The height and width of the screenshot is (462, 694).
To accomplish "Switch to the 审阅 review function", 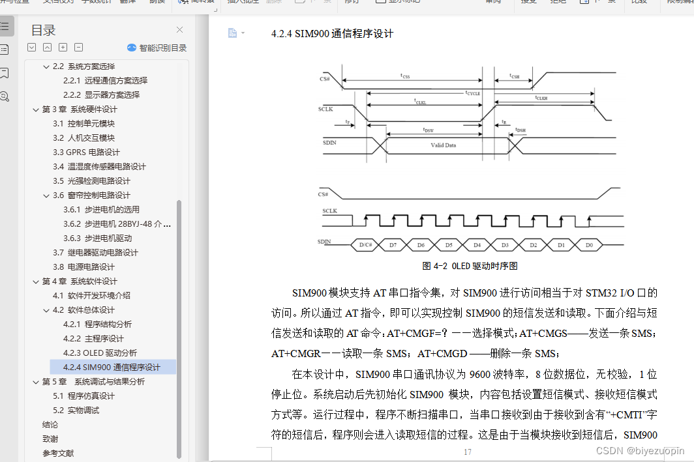I will (x=494, y=2).
